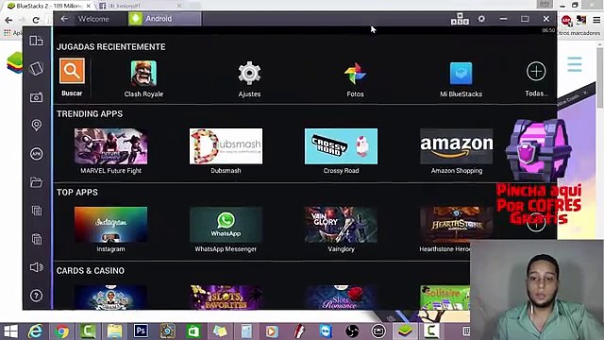
Task: Open Vainglory game tile
Action: [341, 225]
